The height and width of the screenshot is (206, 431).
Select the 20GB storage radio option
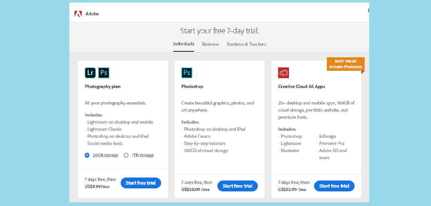pos(87,155)
